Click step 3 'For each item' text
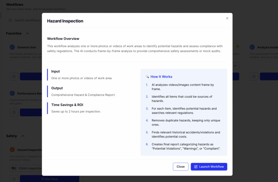The width and height of the screenshot is (278, 182). (x=184, y=110)
